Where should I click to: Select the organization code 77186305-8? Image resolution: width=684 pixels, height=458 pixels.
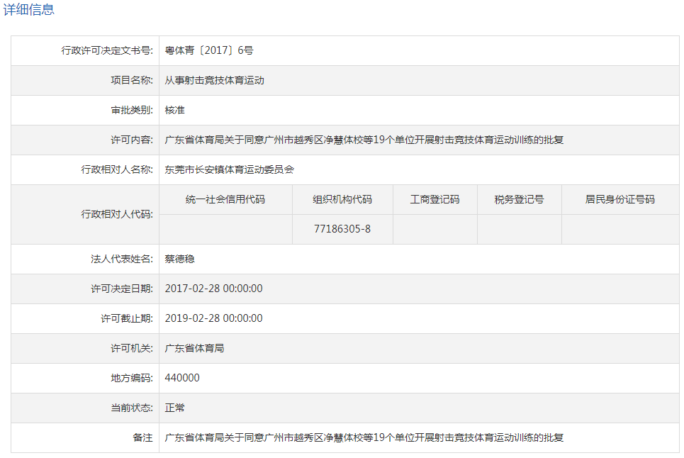pyautogui.click(x=342, y=230)
